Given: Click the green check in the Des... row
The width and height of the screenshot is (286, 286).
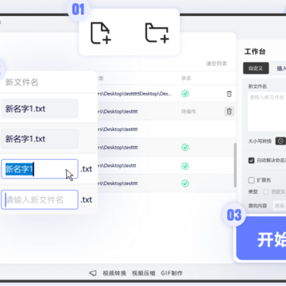Looking at the screenshot, I should [x=185, y=94].
